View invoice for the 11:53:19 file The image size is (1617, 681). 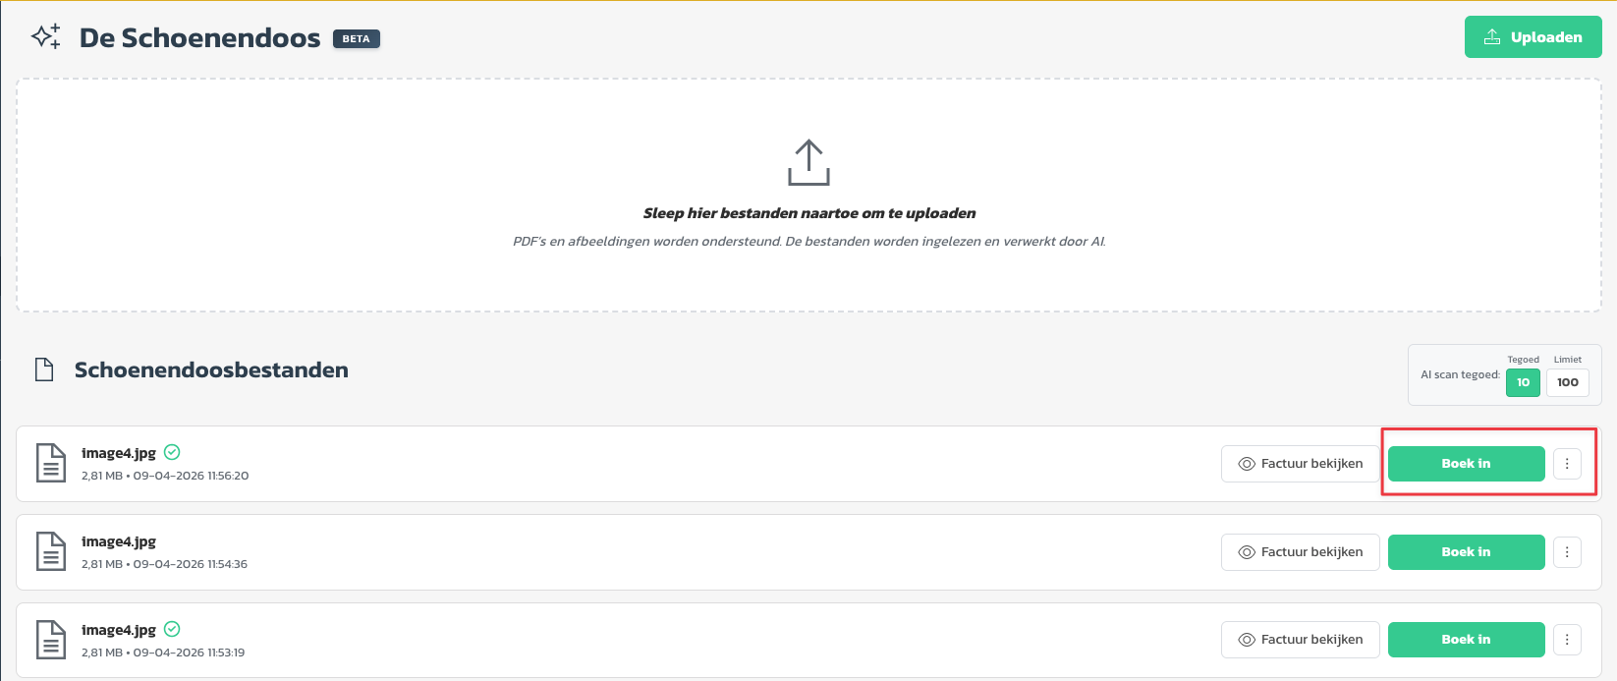pos(1300,640)
